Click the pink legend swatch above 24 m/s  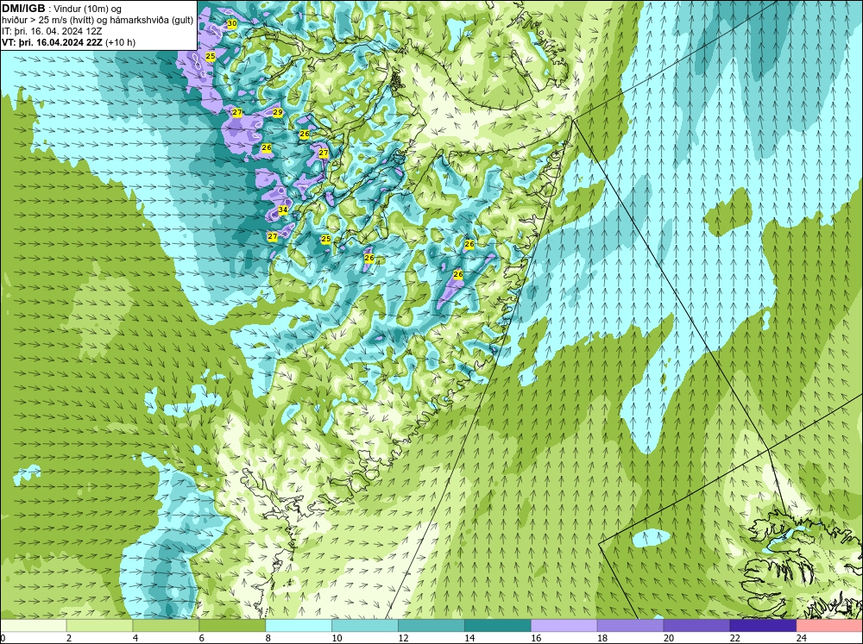(x=829, y=625)
